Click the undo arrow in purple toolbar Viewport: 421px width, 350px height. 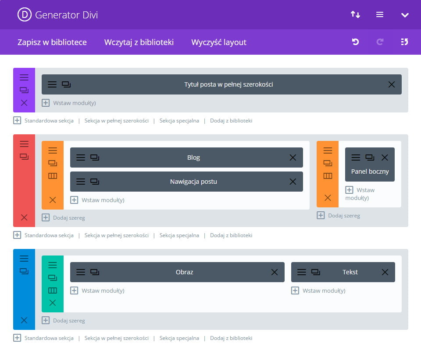(x=355, y=42)
